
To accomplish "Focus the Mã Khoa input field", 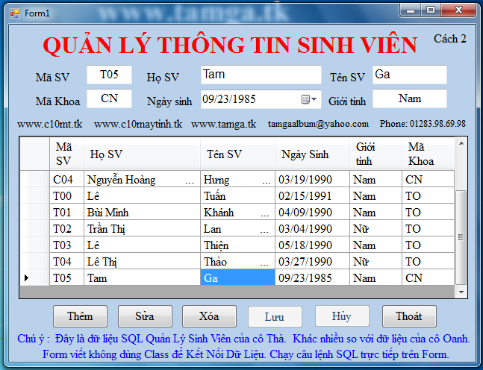I will tap(109, 98).
